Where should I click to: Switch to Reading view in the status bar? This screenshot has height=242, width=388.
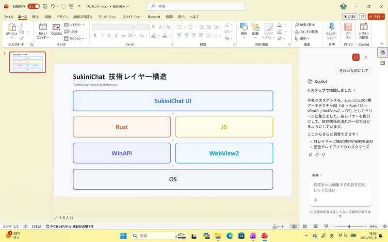(316, 226)
